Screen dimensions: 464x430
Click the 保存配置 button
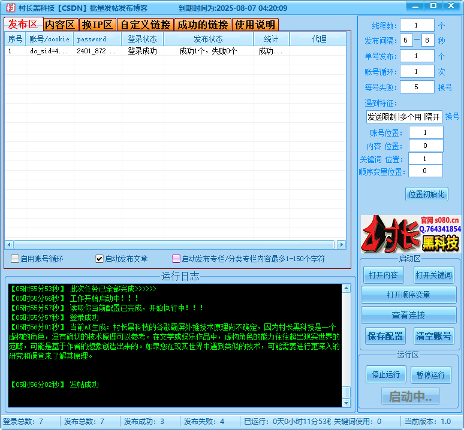coord(385,336)
